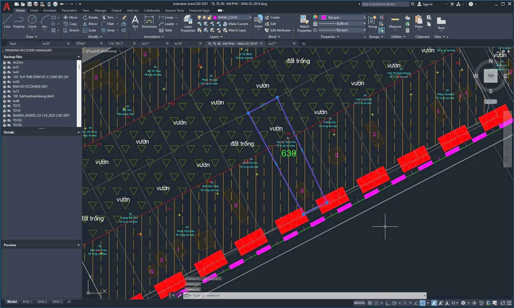514x308 pixels.
Task: Click Match Layer button
Action: [234, 30]
